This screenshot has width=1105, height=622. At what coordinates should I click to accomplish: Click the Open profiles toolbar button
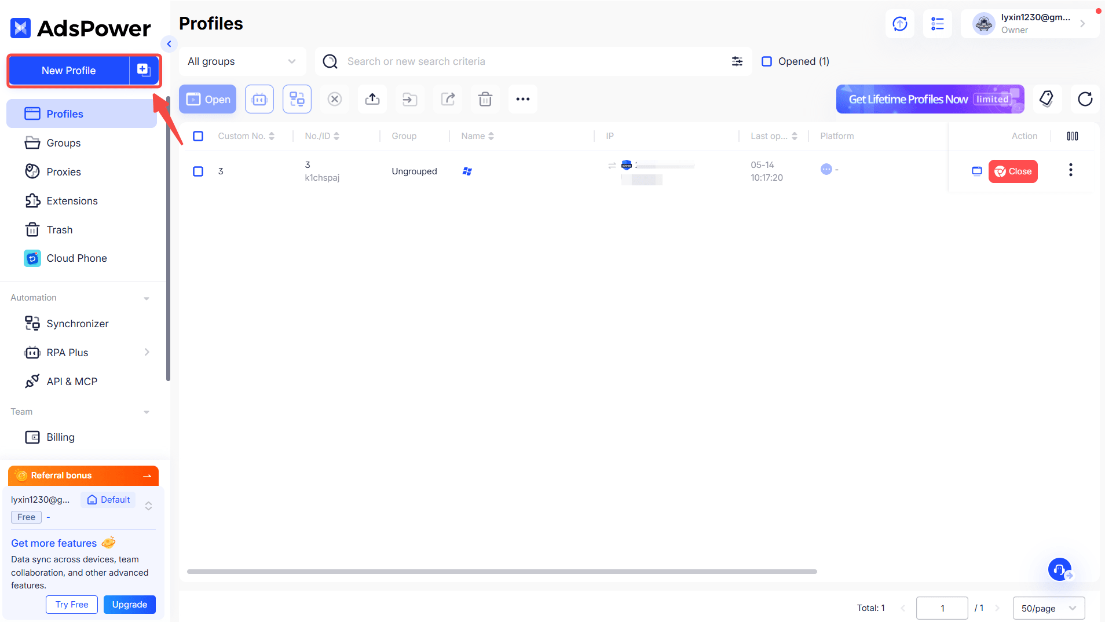(208, 100)
